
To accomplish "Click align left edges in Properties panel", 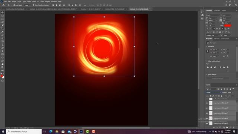I will pos(208,67).
